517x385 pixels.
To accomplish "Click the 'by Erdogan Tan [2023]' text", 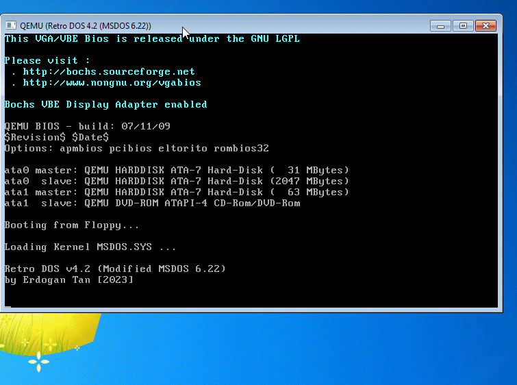I will 68,280.
